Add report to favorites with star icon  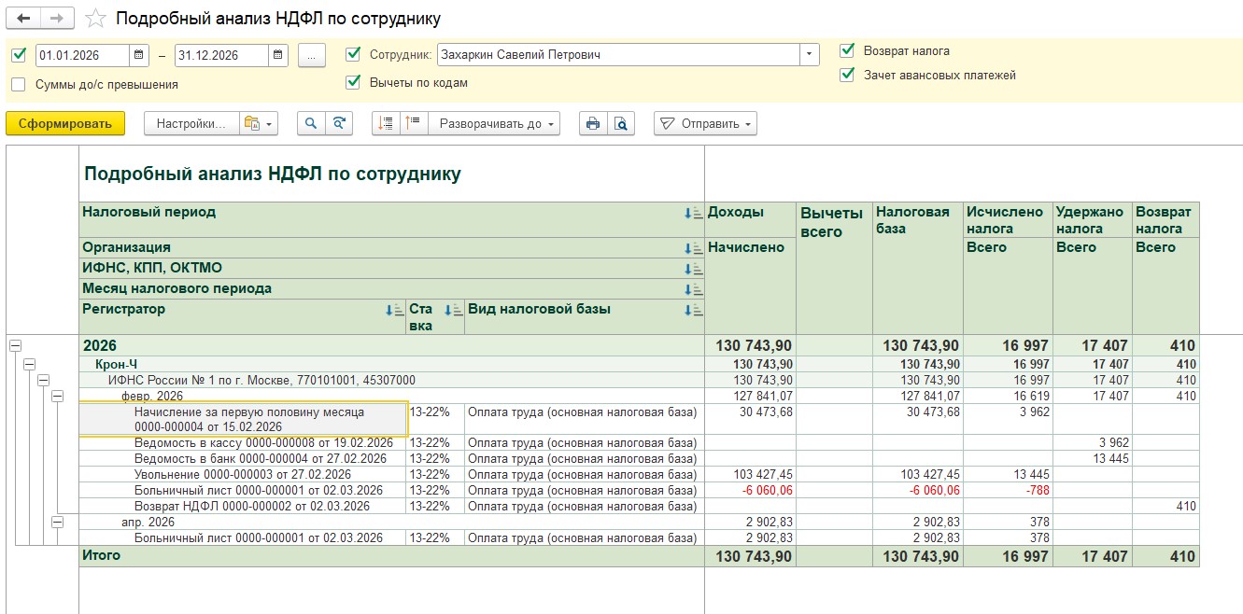(x=94, y=19)
